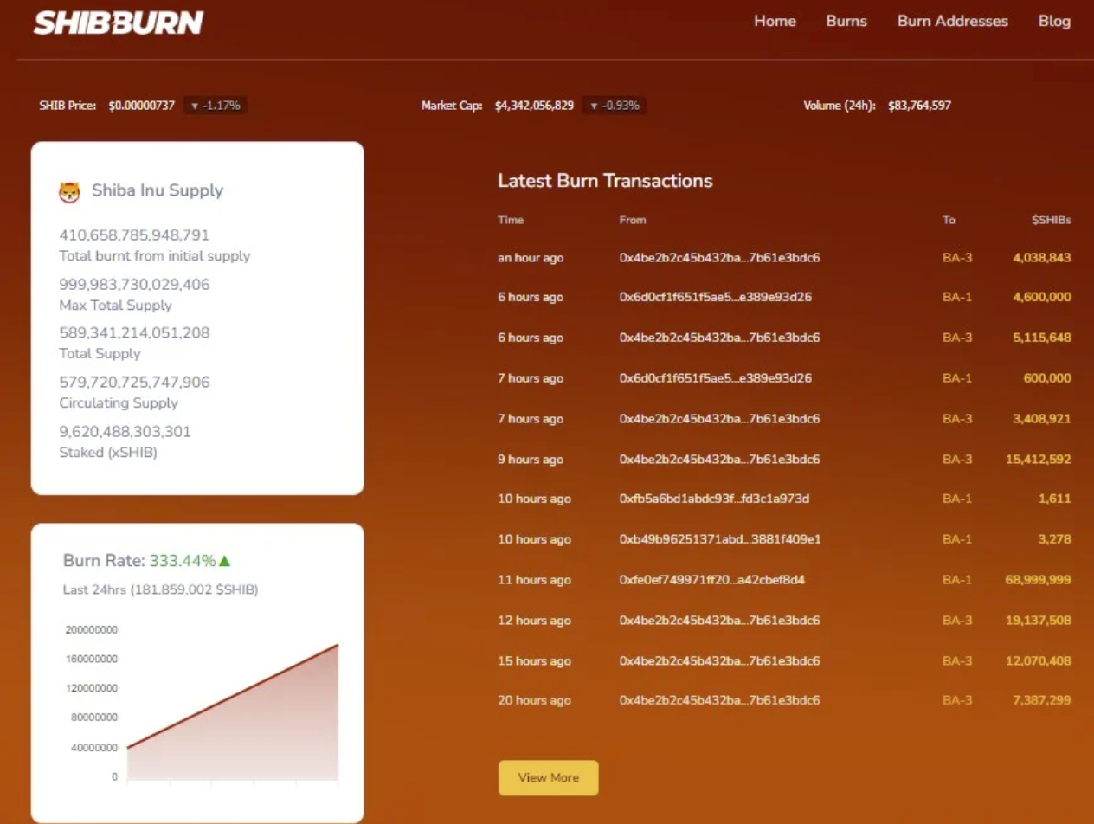This screenshot has width=1094, height=824.
Task: Click the 200000000 chart axis label
Action: [x=92, y=629]
